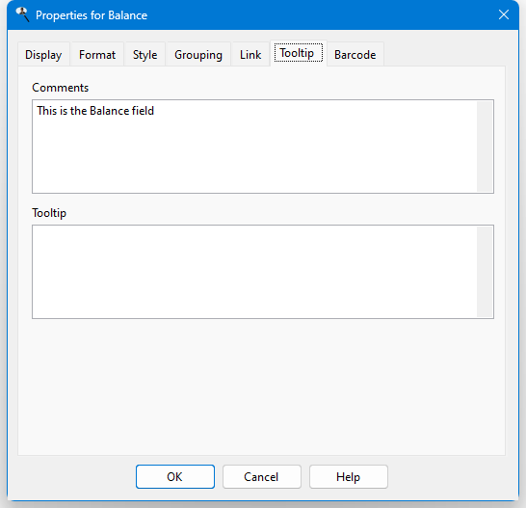This screenshot has width=526, height=508.
Task: Close the Properties for Balance dialog
Action: coord(504,14)
